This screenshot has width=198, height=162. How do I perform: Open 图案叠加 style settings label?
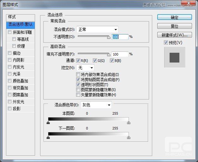20,95
